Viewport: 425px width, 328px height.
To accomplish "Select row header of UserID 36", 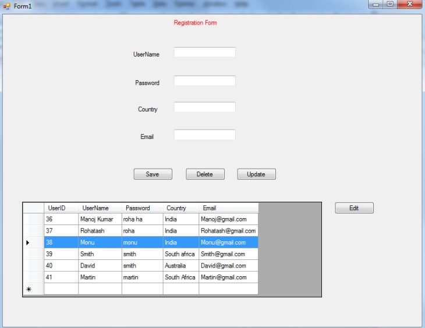I will tap(34, 219).
